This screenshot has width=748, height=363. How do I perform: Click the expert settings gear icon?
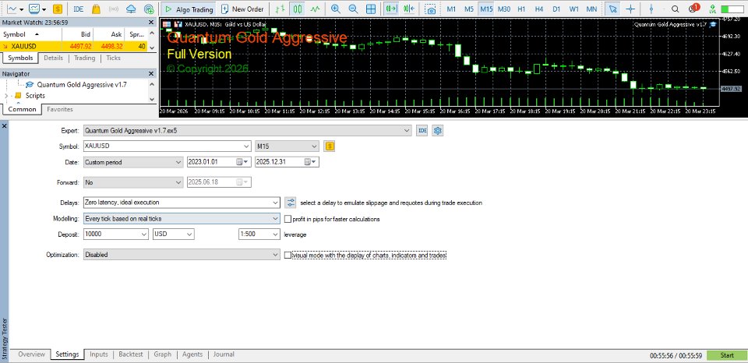tap(437, 131)
